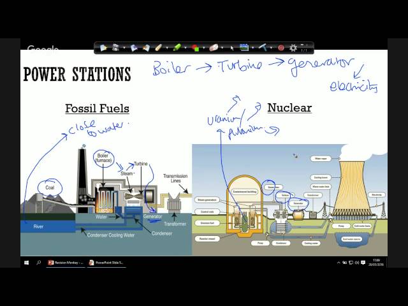Expand screen capture options arrow
This screenshot has width=408, height=306.
(124, 48)
